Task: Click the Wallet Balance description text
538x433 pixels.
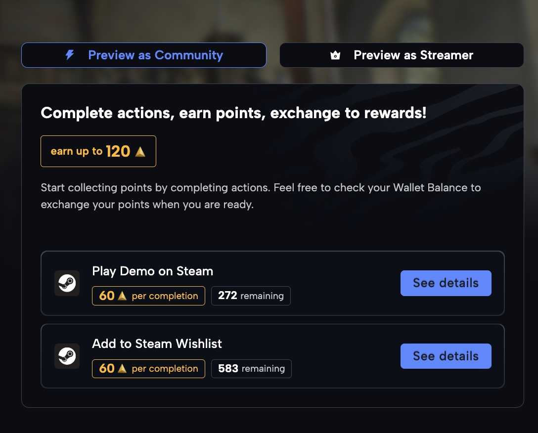Action: [x=261, y=196]
